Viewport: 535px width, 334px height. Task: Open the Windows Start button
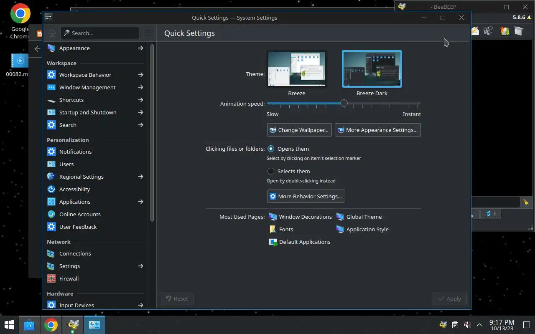(9, 325)
